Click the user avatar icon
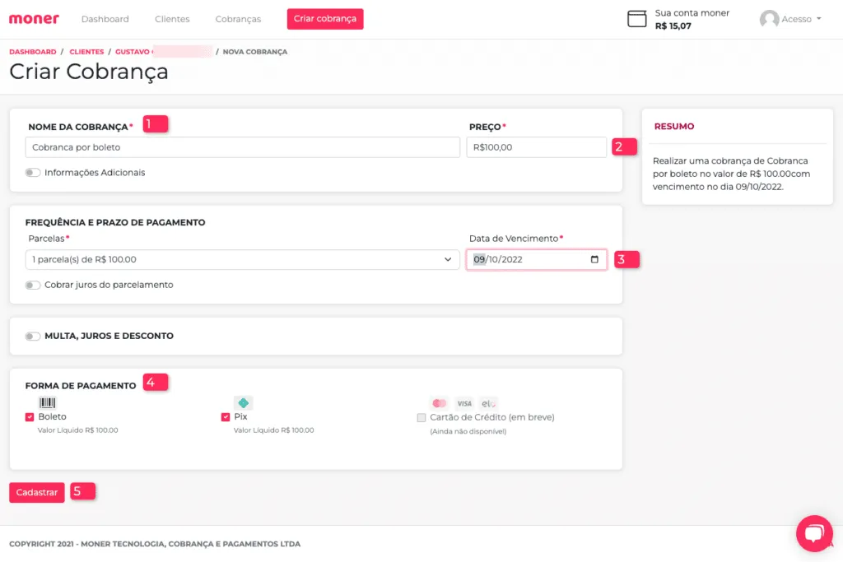 point(769,19)
